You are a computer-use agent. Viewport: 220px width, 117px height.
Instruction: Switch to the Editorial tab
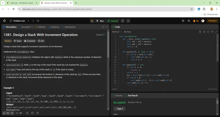[40, 27]
